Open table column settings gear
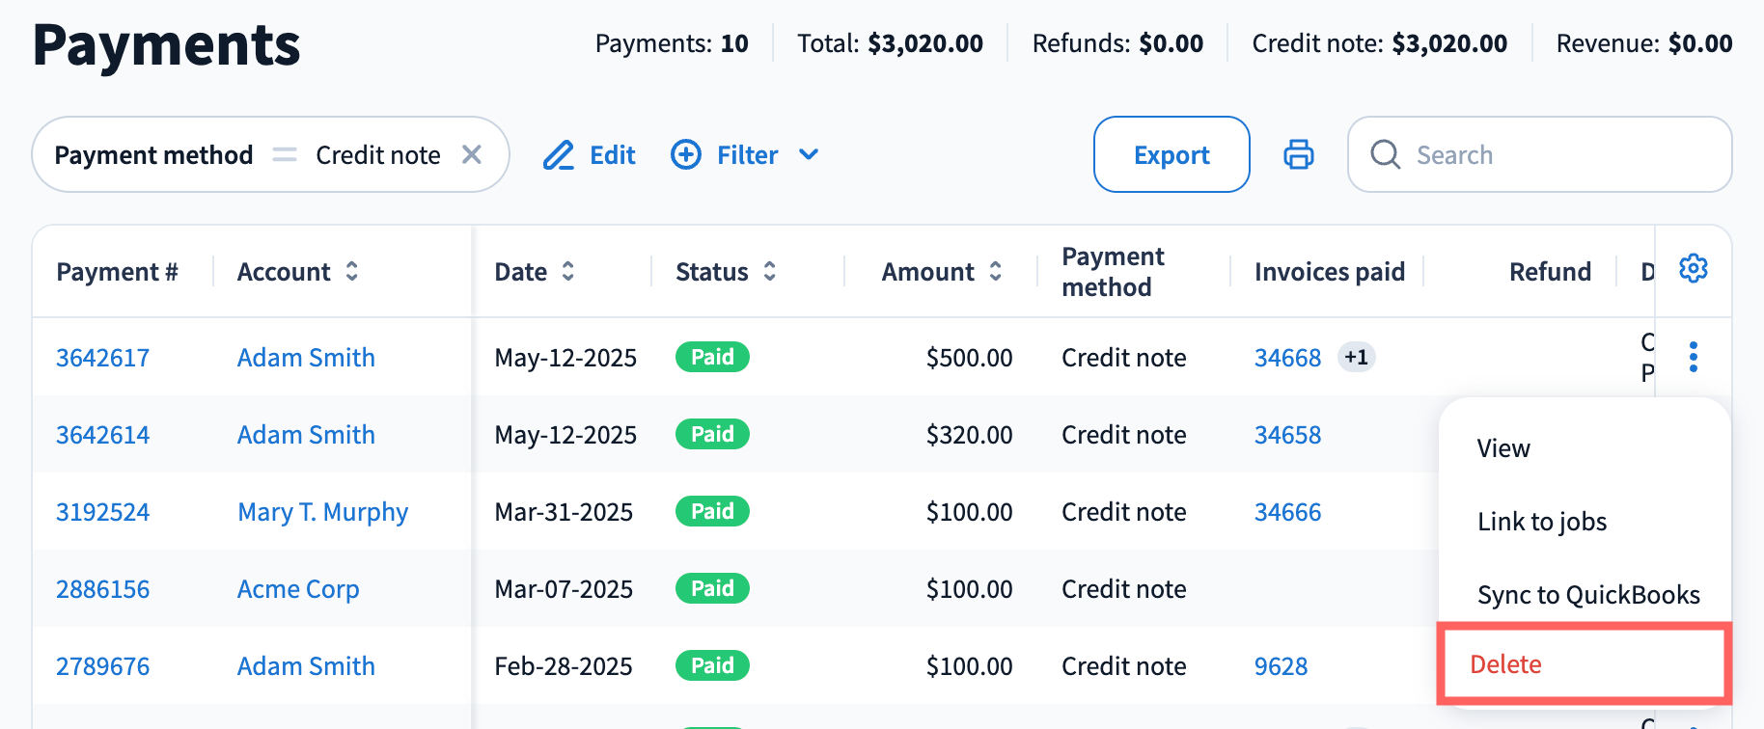 click(x=1694, y=269)
